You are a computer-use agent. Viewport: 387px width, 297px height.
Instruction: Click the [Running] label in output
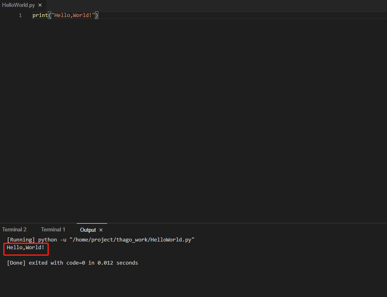21,240
